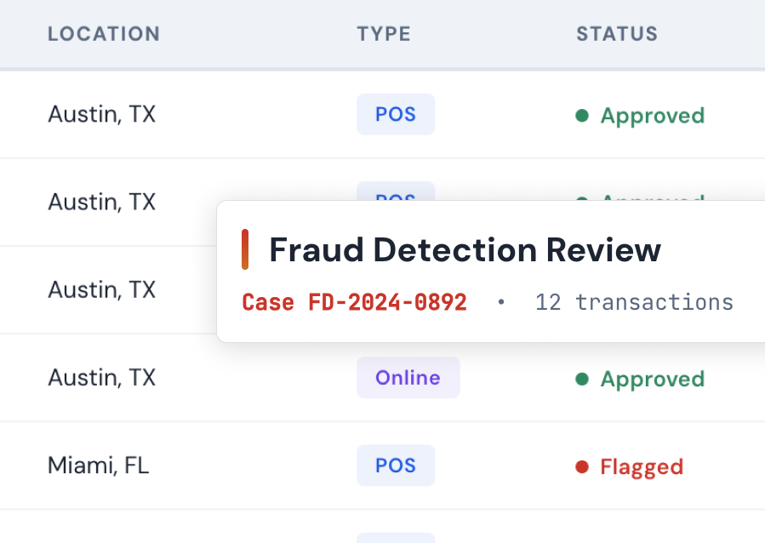Click the Fraud Detection Review popup title
The height and width of the screenshot is (543, 765).
tap(465, 249)
